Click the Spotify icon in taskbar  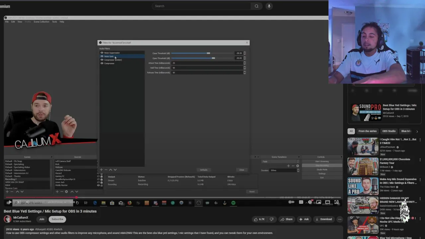[233, 203]
